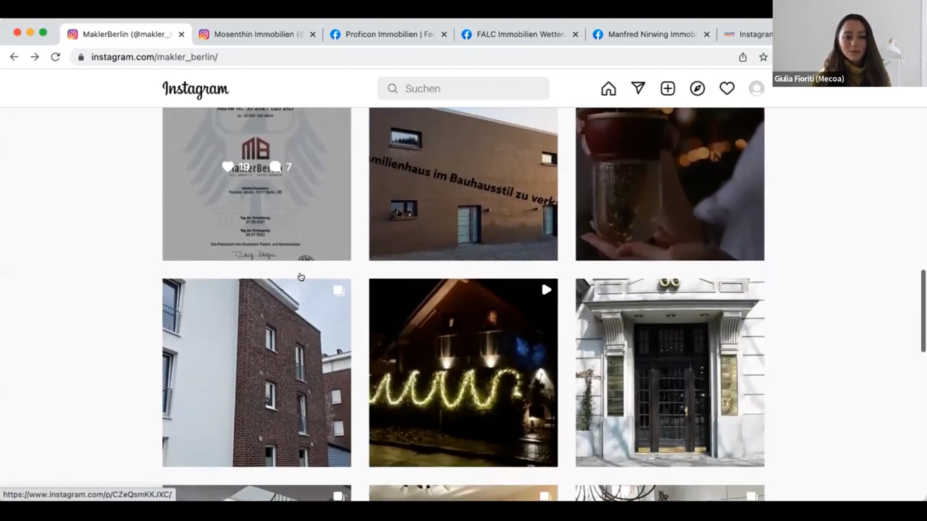Close the FALC Immobilien tab

pos(576,34)
